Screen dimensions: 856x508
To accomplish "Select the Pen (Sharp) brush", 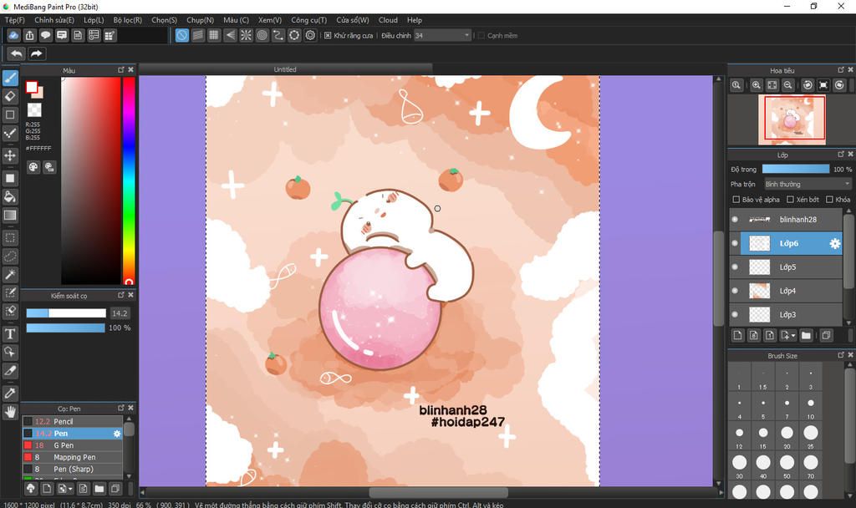I will 73,470.
